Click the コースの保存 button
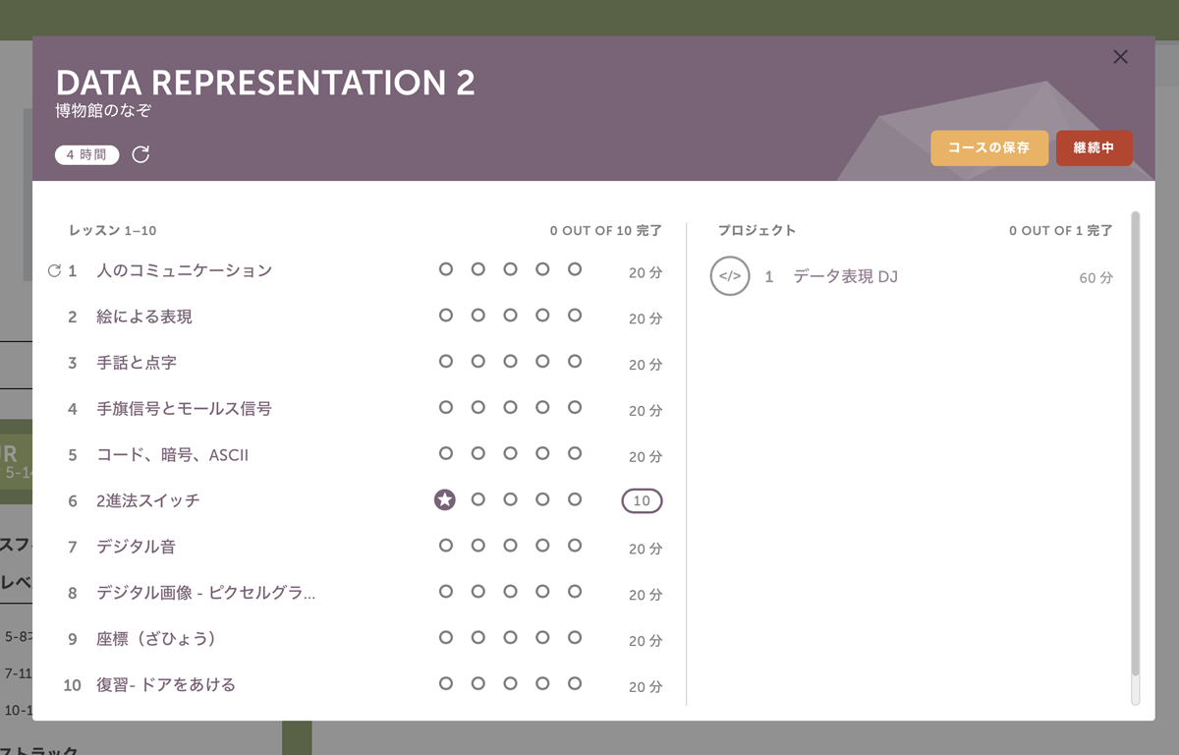 (x=989, y=147)
